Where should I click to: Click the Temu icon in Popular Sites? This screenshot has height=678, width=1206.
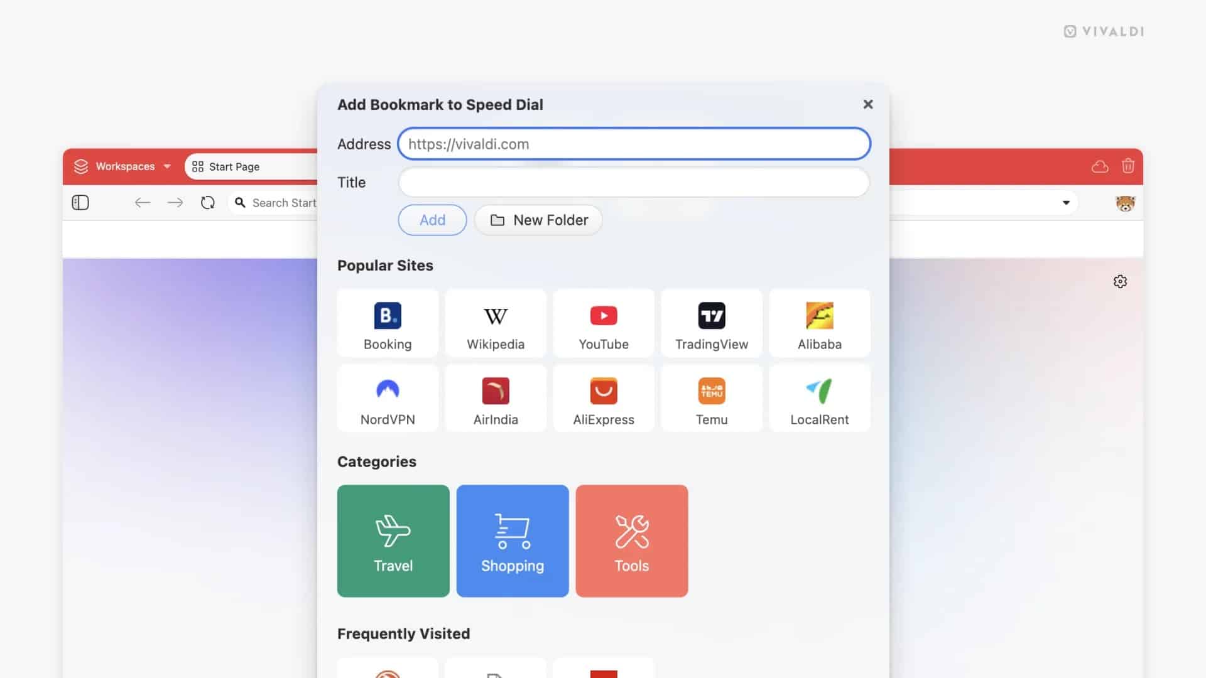tap(710, 398)
